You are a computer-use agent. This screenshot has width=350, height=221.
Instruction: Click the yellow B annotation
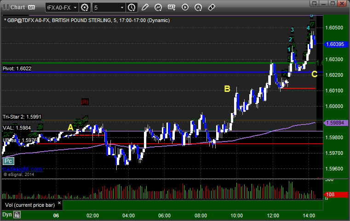click(227, 89)
